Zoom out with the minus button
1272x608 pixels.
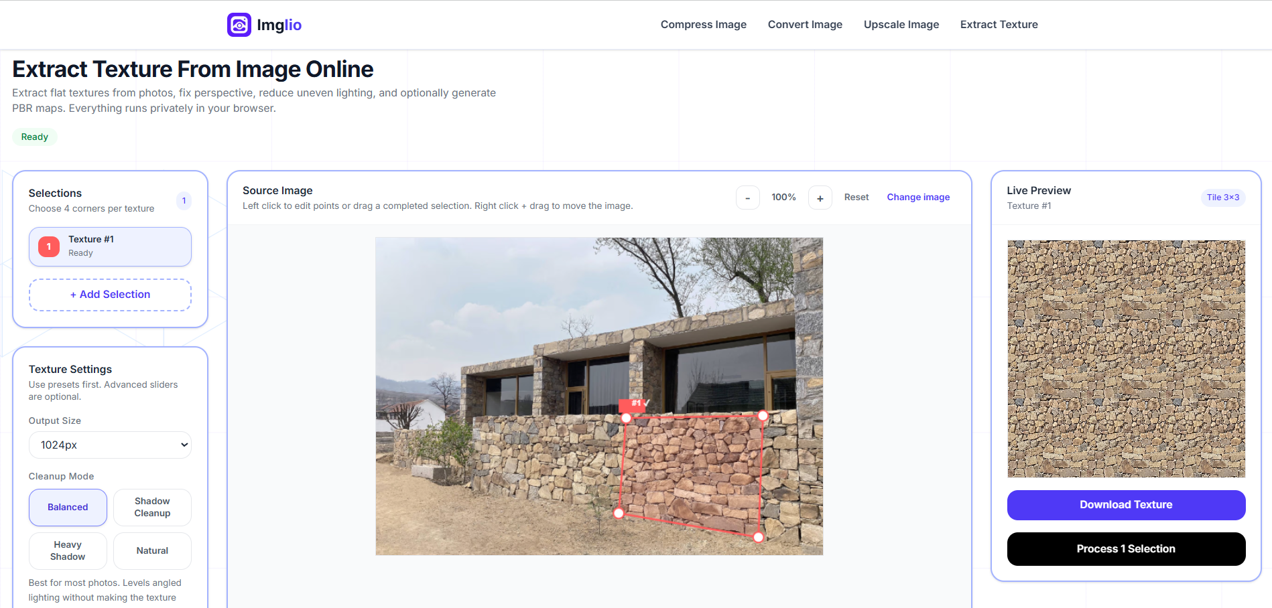pos(747,198)
